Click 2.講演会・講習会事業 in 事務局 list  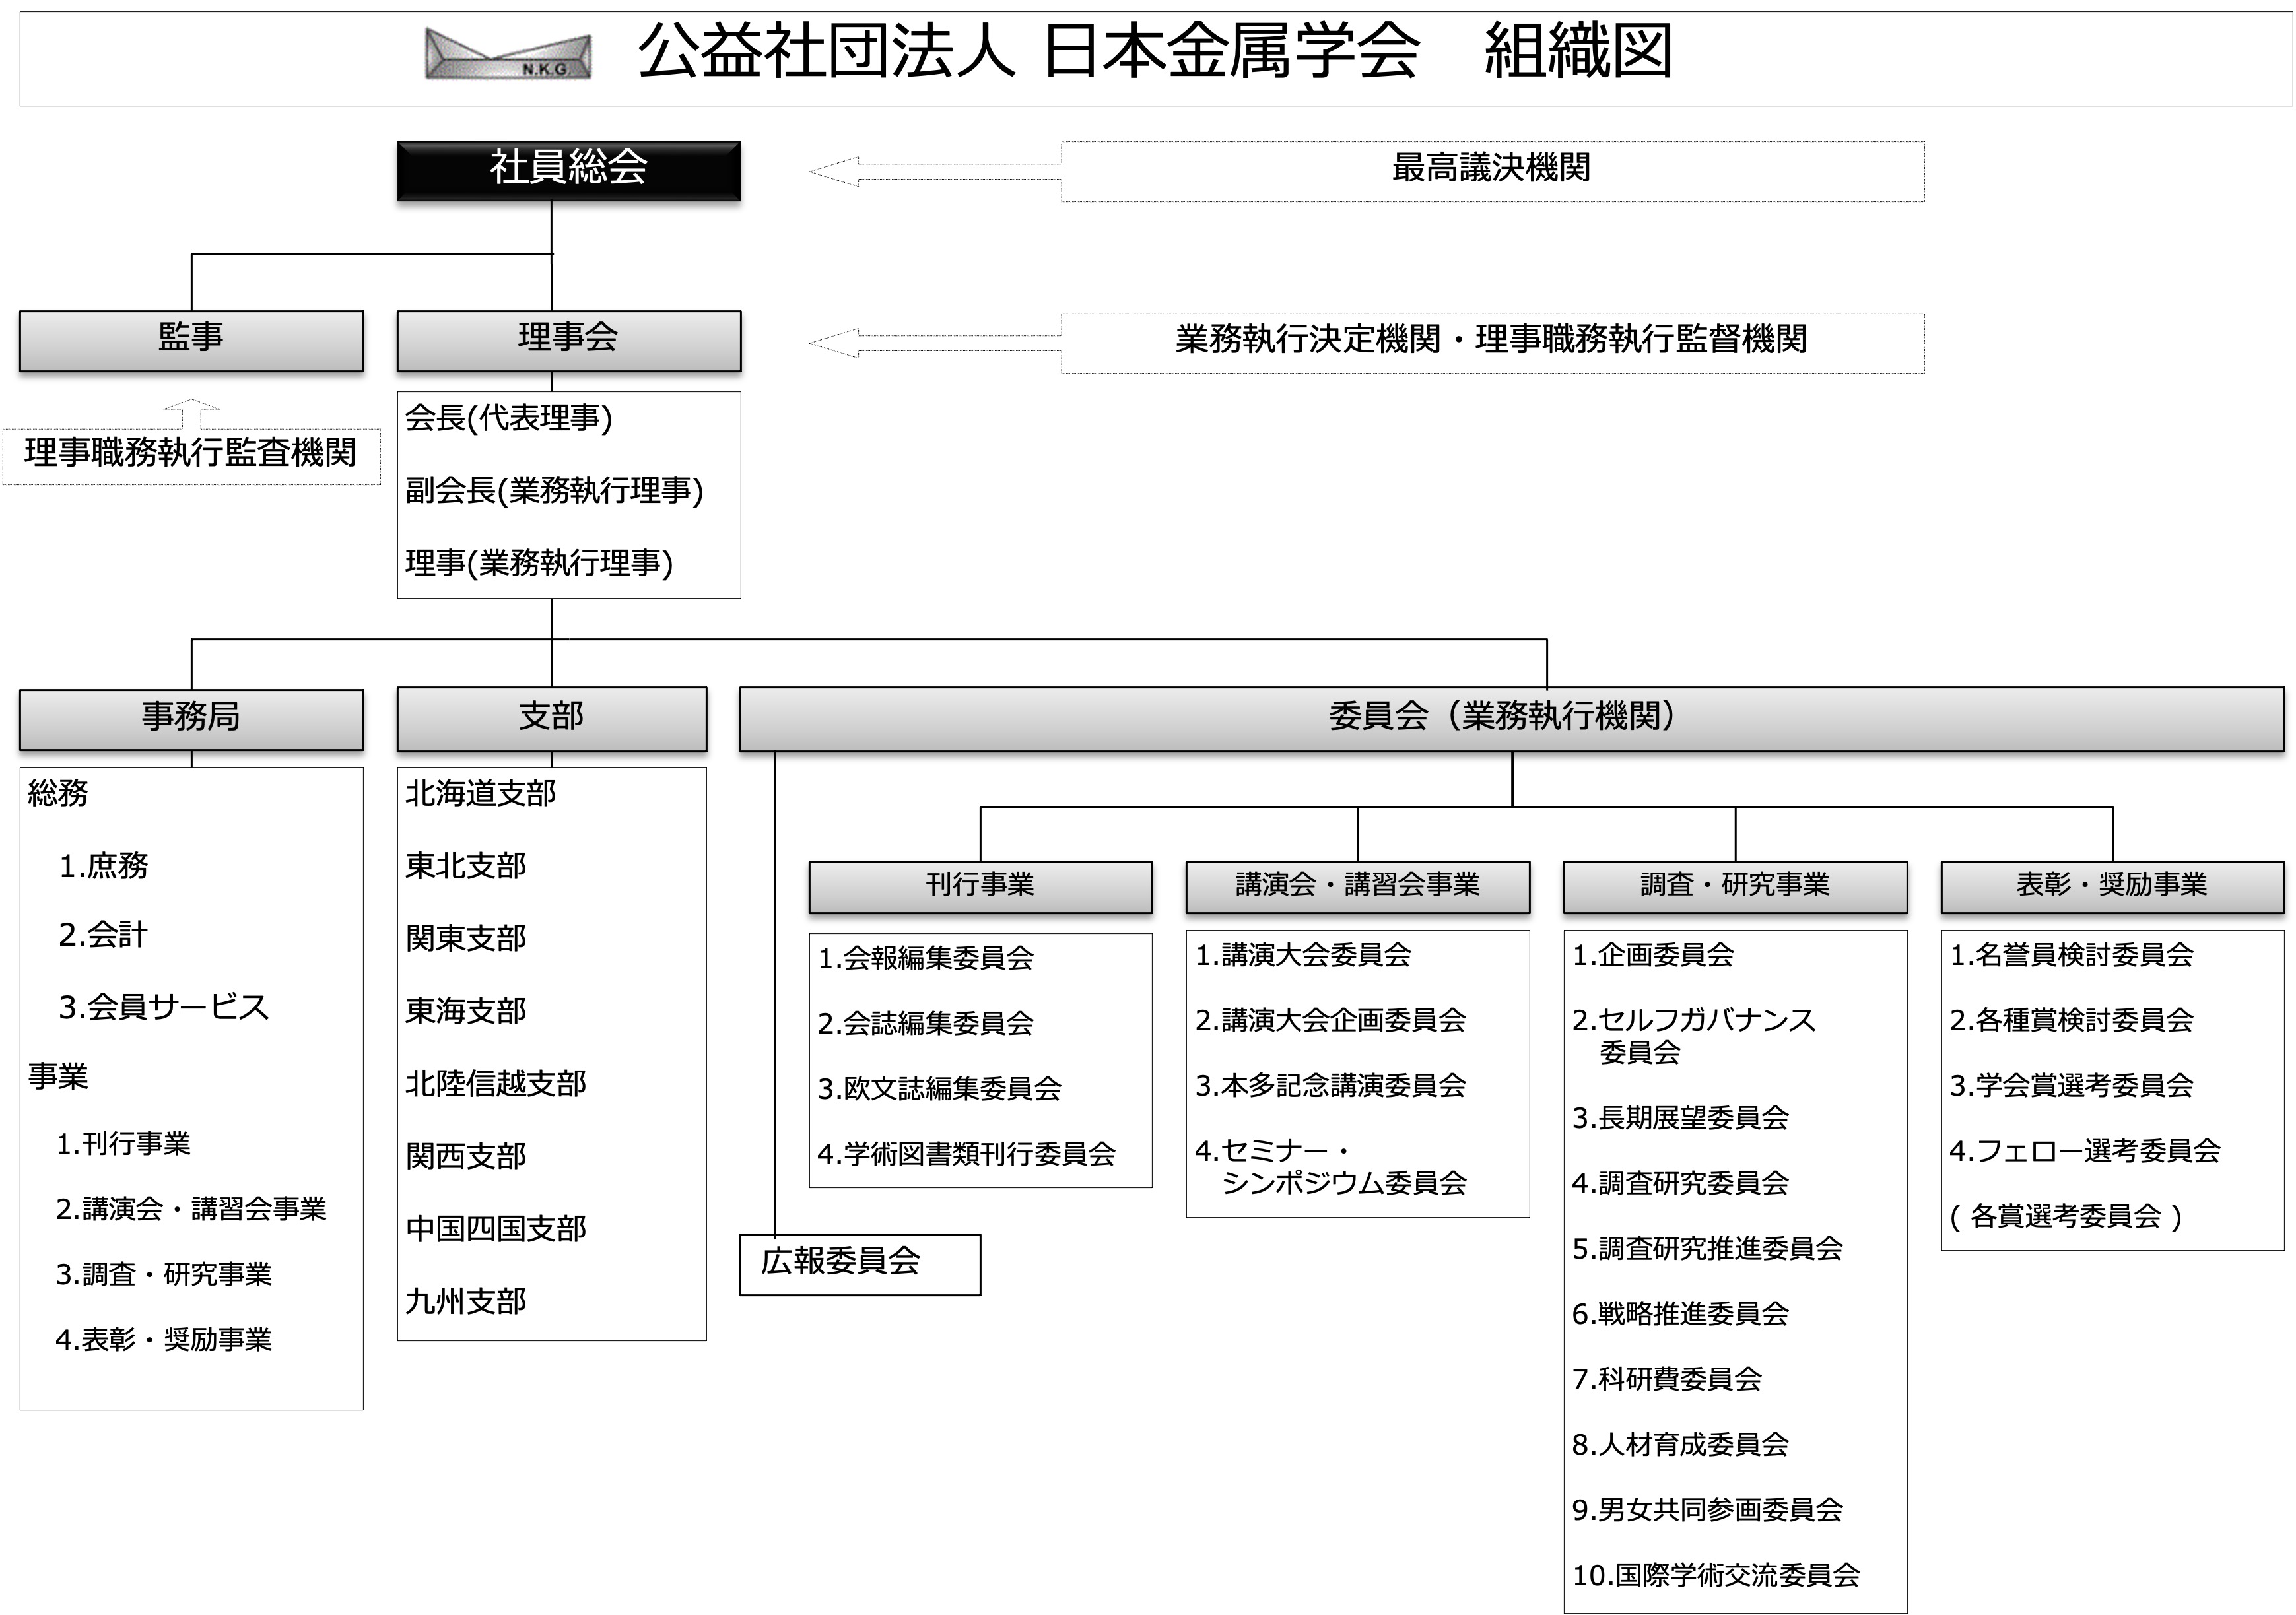coord(191,1210)
